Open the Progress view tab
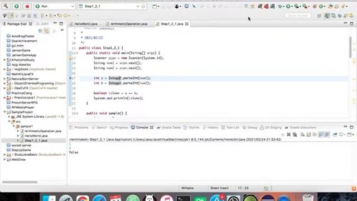This screenshot has width=357, height=201. 119,127
